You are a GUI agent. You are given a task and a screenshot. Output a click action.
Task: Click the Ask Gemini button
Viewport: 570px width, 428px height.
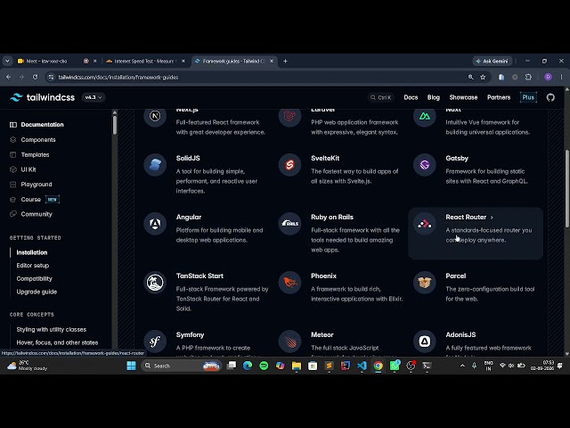coord(493,62)
